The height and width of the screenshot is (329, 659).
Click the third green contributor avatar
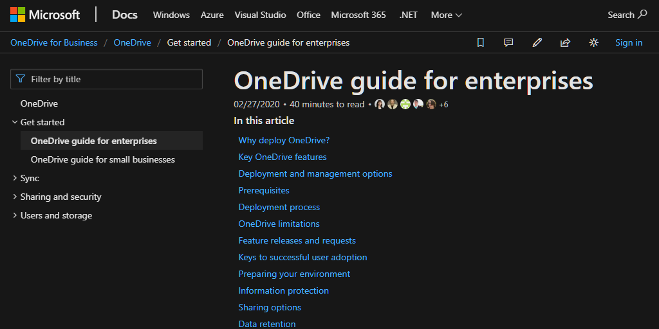[405, 104]
